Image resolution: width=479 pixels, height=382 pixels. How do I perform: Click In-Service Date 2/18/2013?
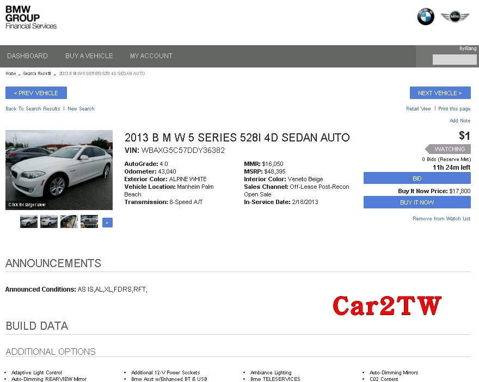[x=281, y=202]
